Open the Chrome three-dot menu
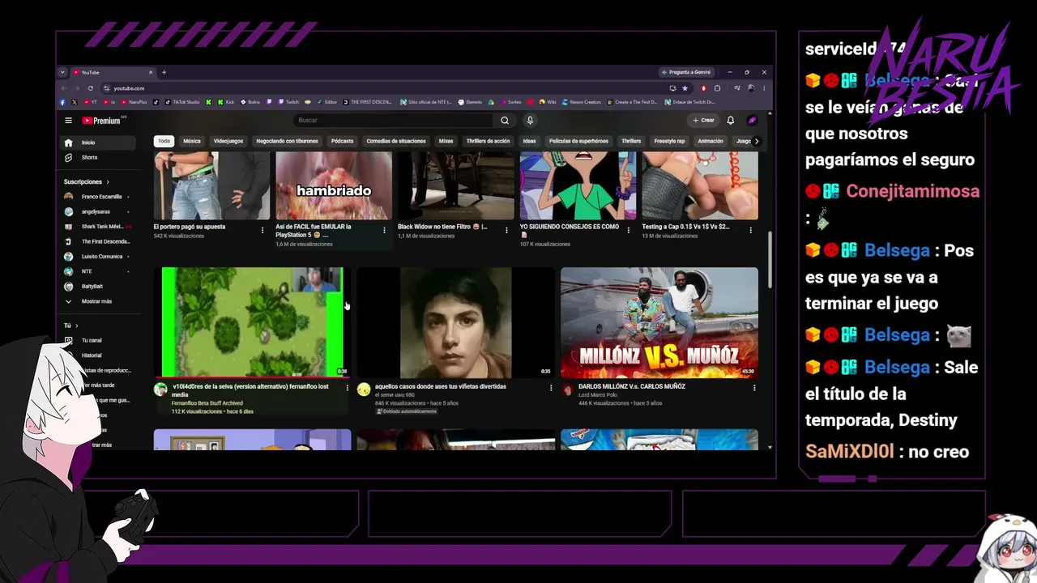1037x583 pixels. (764, 88)
